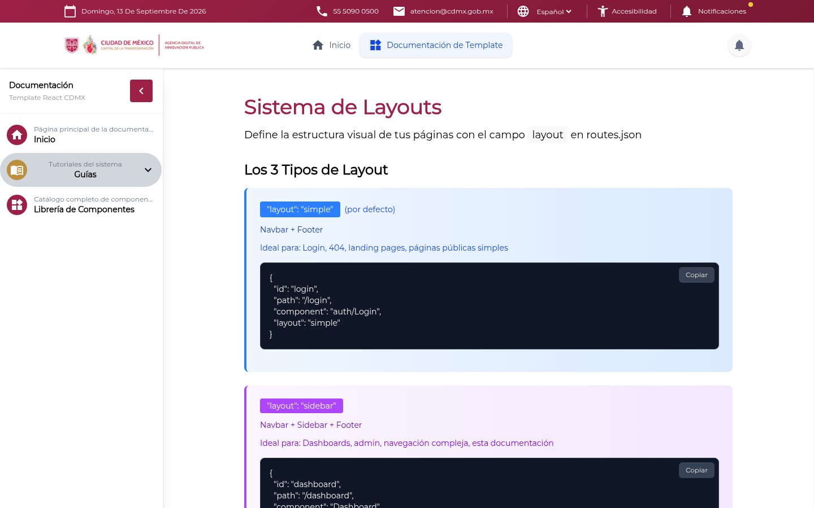The image size is (814, 508).
Task: Click the Guías book icon
Action: coord(17,170)
